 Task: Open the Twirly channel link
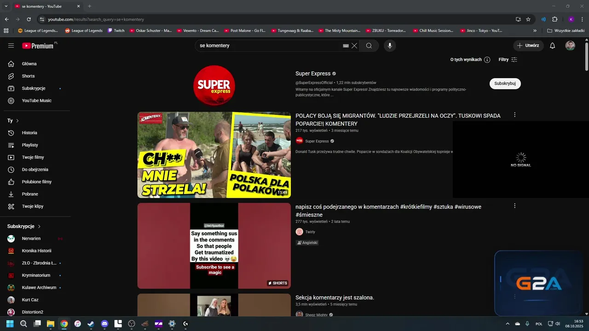[x=310, y=232]
